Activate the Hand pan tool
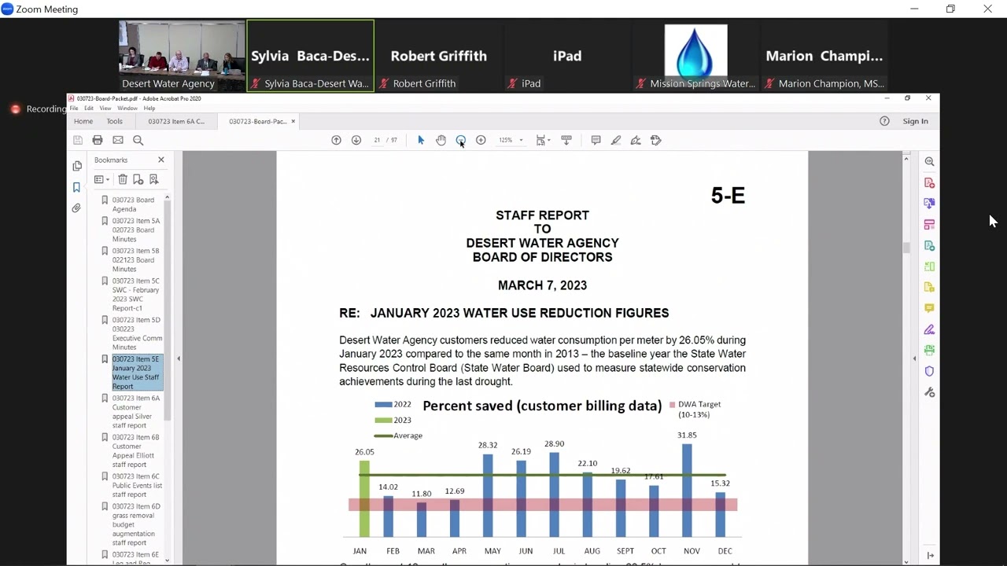The image size is (1007, 566). 441,140
